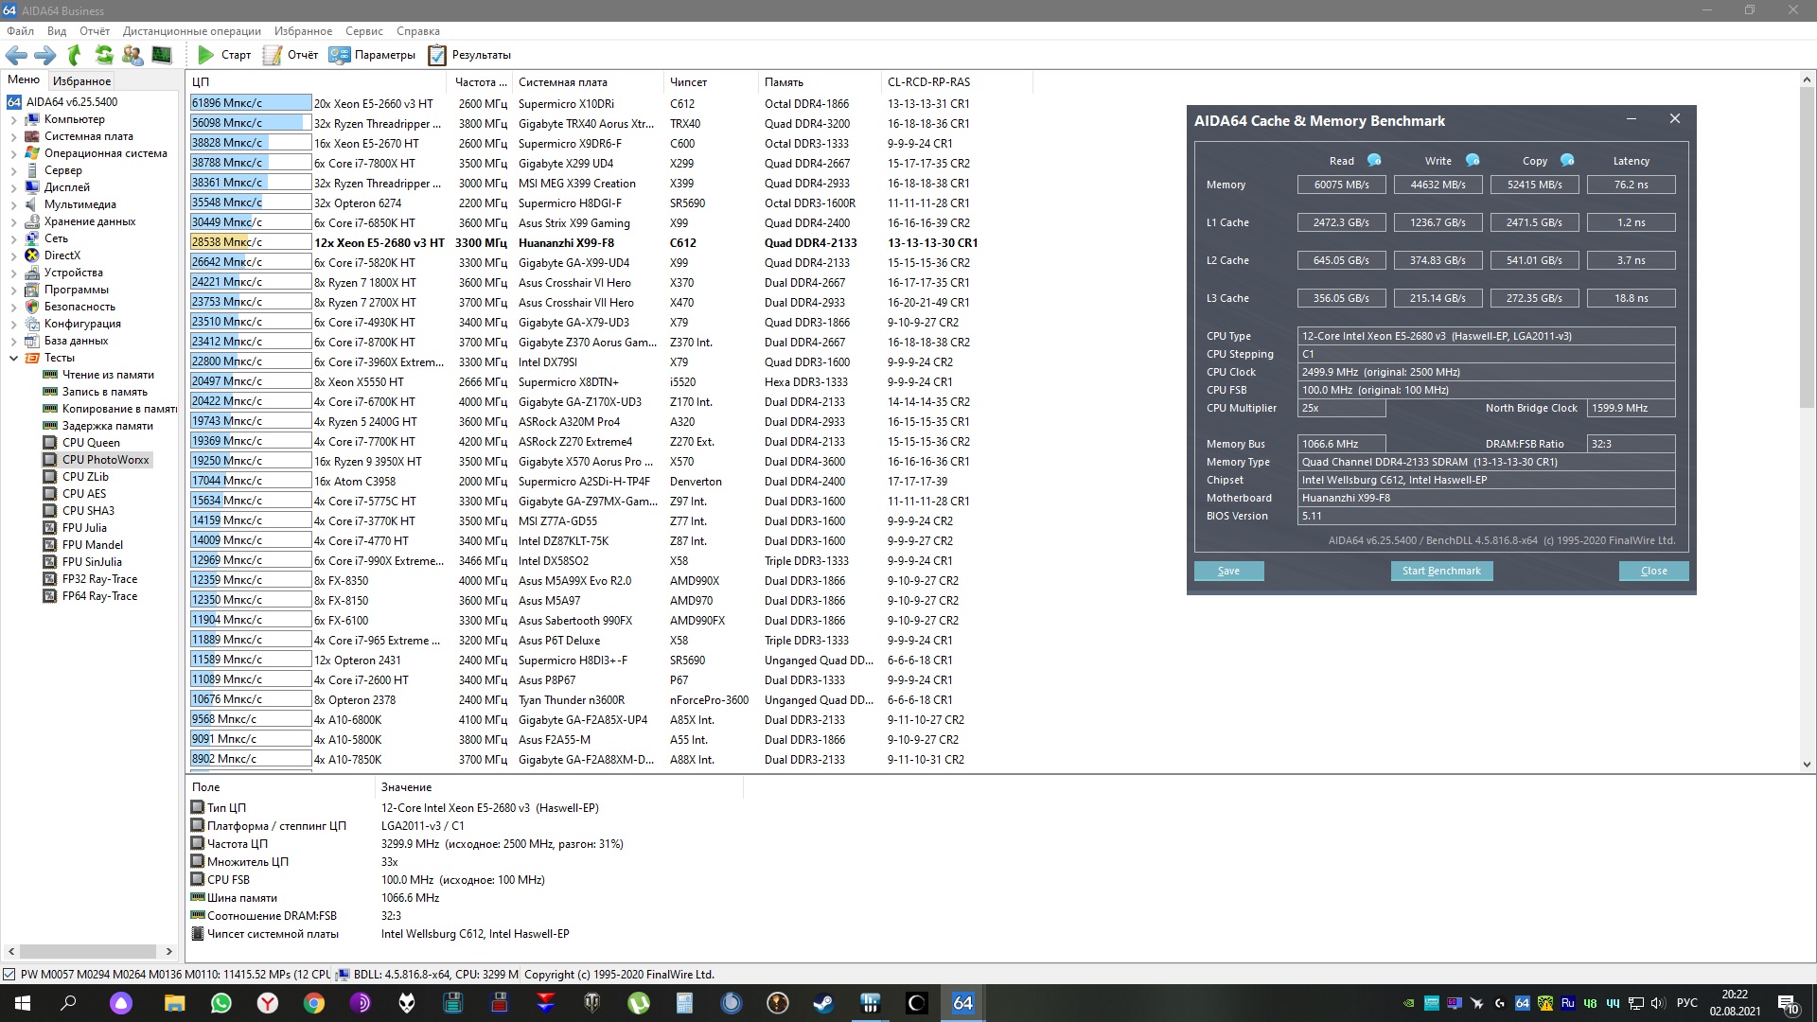The image size is (1817, 1022).
Task: Expand the DirectX tree node
Action: (13, 255)
